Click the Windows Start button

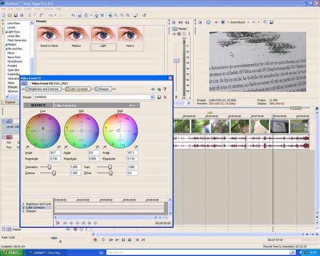click(12, 252)
